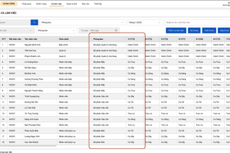Select employee name Bùi Đức Anh
Viewport: 230px width, 153px height.
30,73
